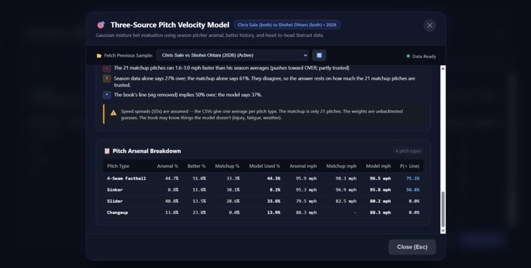
Task: Click the Matchup mph column header
Action: tap(341, 166)
